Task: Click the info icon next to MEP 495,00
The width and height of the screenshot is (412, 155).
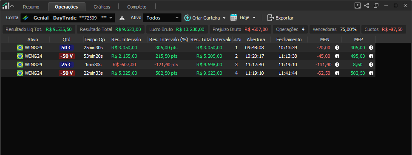Action: [371, 56]
